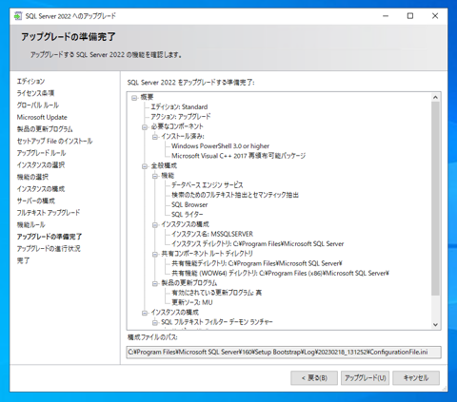
Task: Select アップグレードの進行状況 step in sidebar
Action: click(x=49, y=249)
